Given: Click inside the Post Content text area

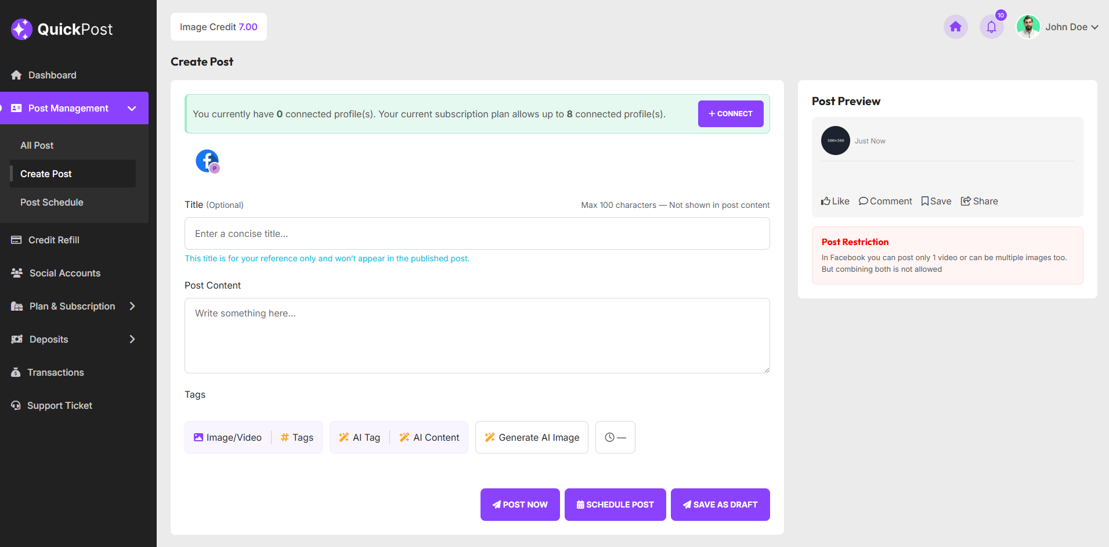Looking at the screenshot, I should coord(476,336).
